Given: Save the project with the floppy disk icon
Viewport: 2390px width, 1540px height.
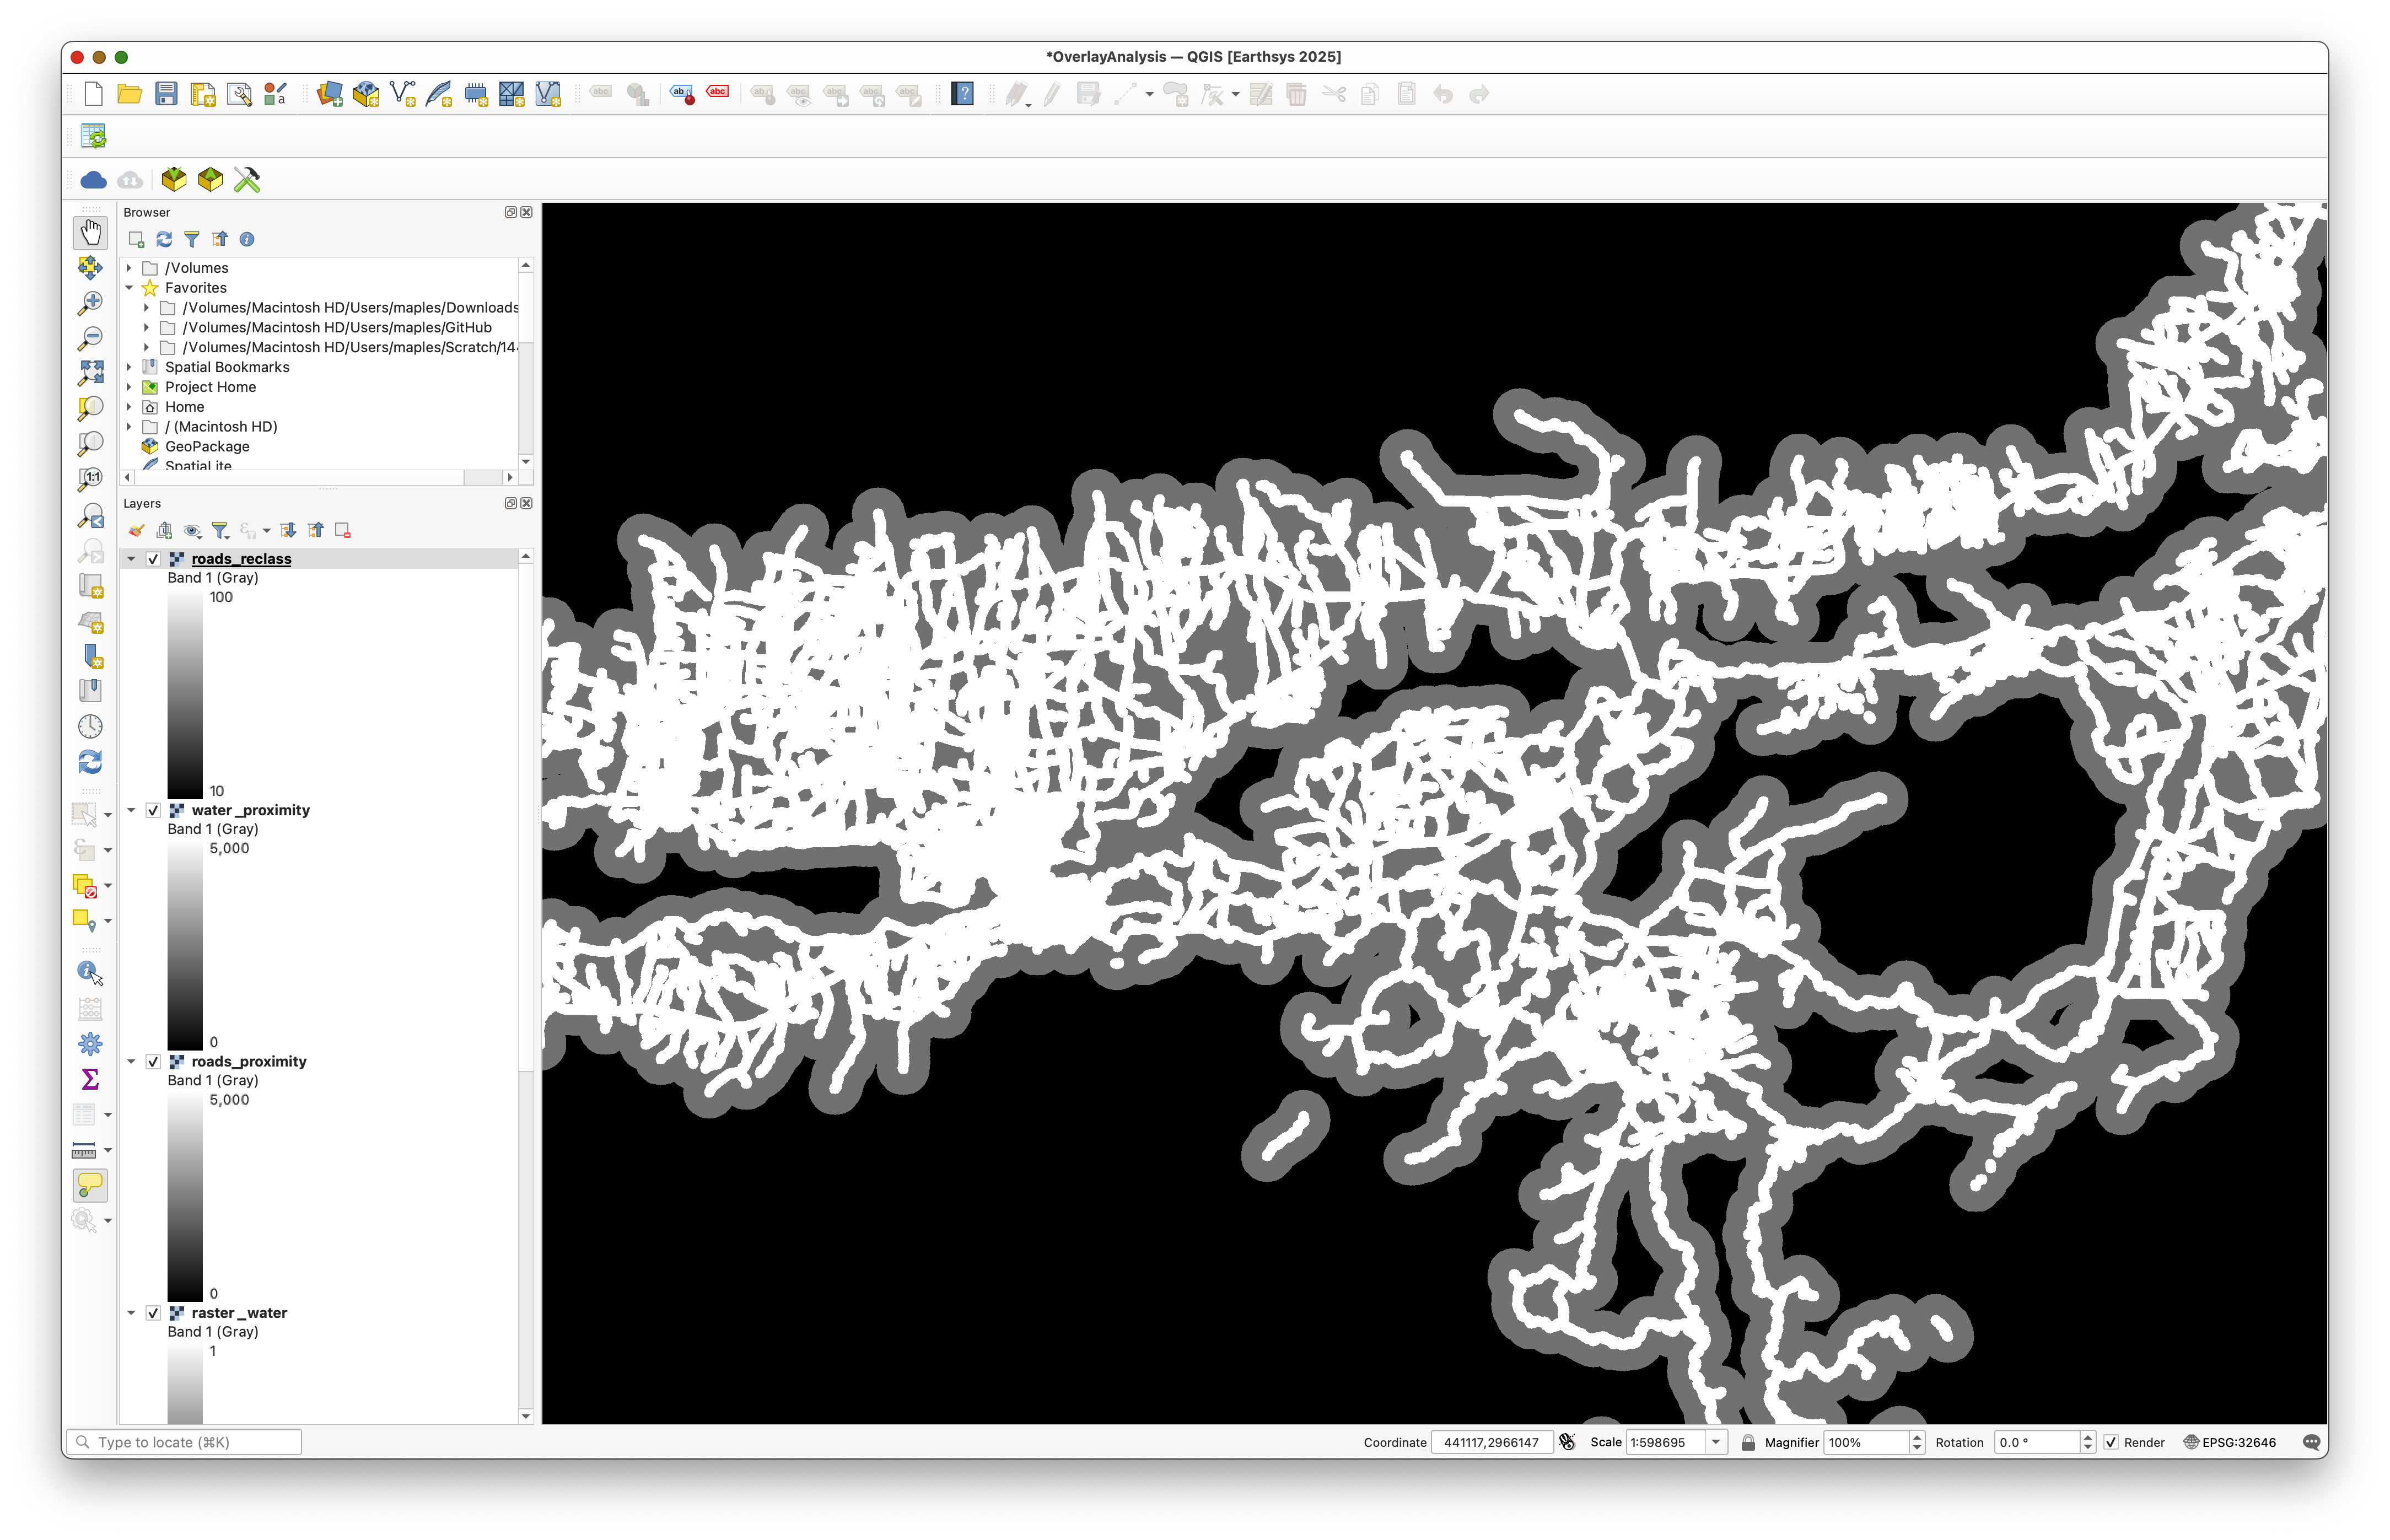Looking at the screenshot, I should click(x=166, y=94).
